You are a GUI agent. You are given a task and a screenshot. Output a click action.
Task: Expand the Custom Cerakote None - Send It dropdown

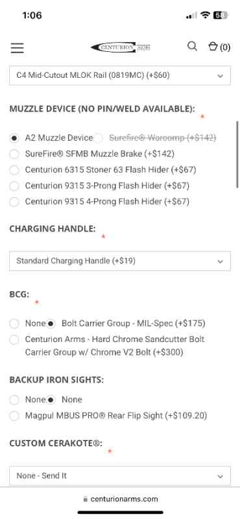tap(120, 476)
